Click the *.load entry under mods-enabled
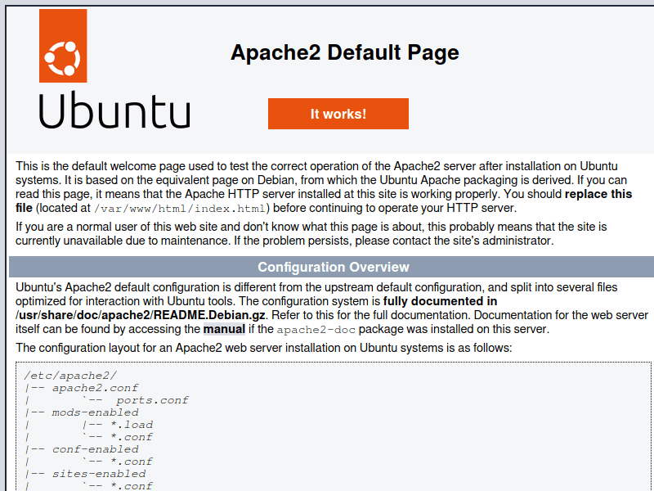654x491 pixels. pyautogui.click(x=131, y=425)
